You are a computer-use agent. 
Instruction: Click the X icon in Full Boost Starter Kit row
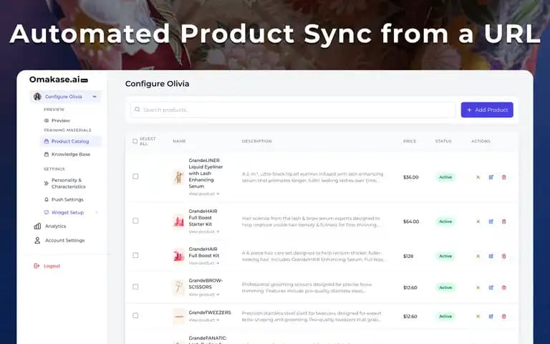tap(478, 221)
